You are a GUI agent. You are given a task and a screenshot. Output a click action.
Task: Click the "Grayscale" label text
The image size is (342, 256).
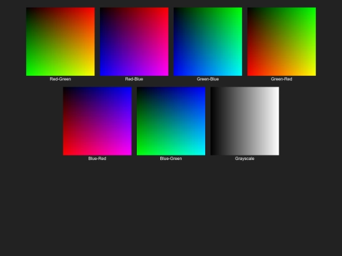click(244, 159)
